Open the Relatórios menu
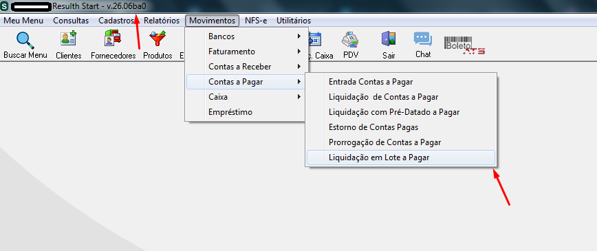 tap(162, 21)
